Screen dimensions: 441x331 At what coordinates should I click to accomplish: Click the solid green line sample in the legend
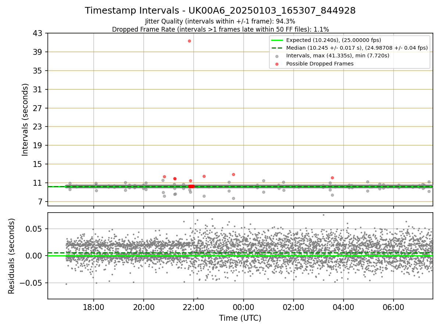click(277, 40)
